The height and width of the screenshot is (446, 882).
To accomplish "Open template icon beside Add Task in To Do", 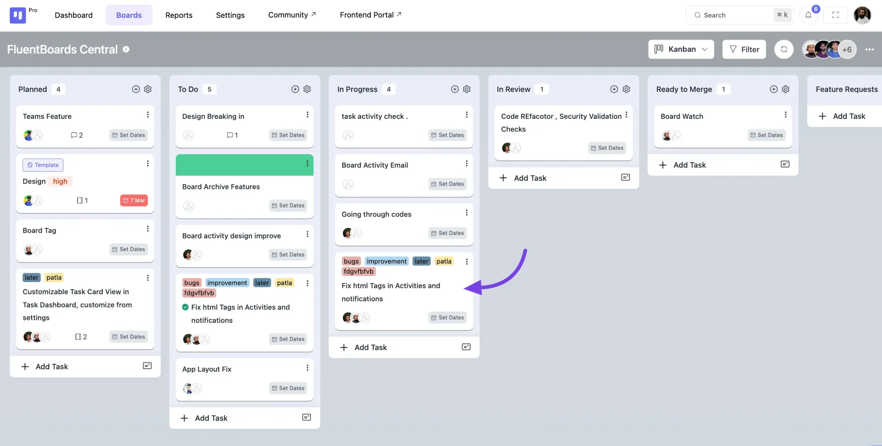I will 307,417.
